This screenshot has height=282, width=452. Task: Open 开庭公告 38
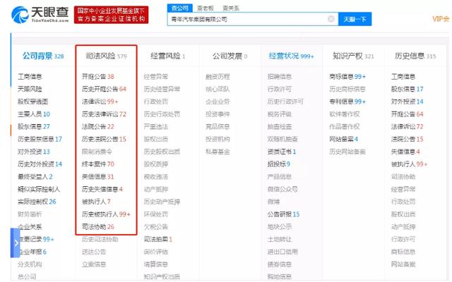click(98, 77)
